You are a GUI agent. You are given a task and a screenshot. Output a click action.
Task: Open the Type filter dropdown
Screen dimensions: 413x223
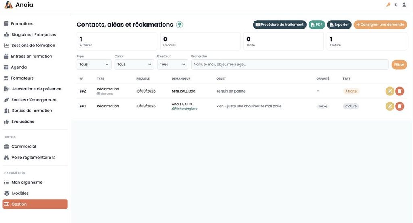[x=94, y=64]
